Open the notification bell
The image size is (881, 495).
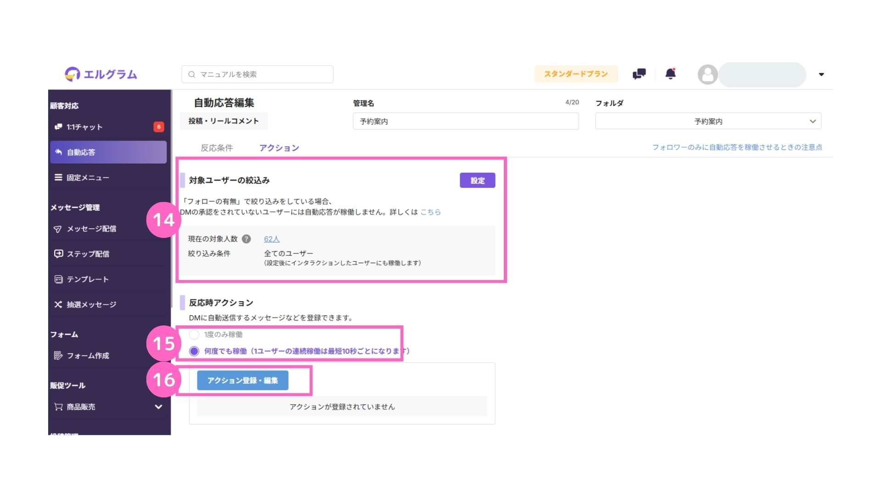tap(670, 74)
